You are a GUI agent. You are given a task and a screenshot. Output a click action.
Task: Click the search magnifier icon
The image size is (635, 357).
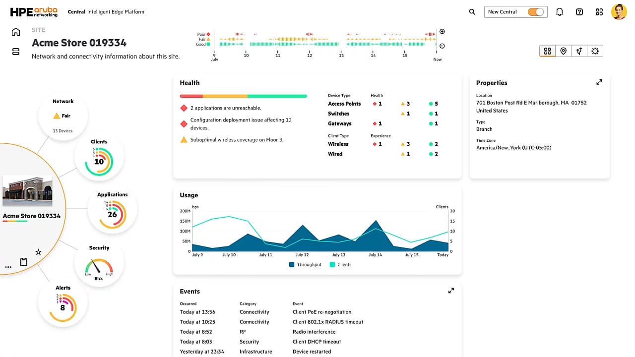click(x=471, y=11)
